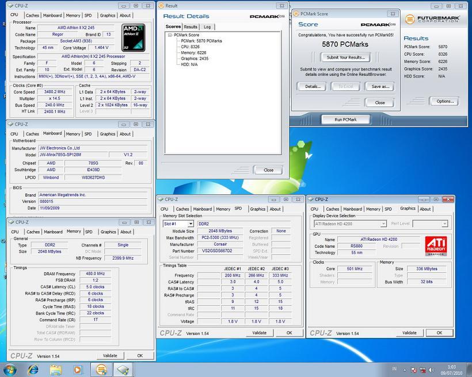Click the ATI Radeon Graphics logo
Screen dimensions: 472x377
tap(436, 246)
